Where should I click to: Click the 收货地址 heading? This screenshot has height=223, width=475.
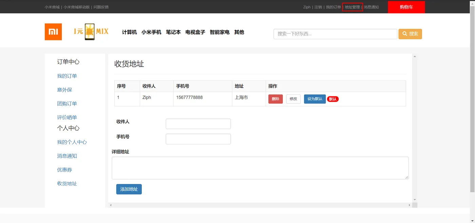click(129, 64)
